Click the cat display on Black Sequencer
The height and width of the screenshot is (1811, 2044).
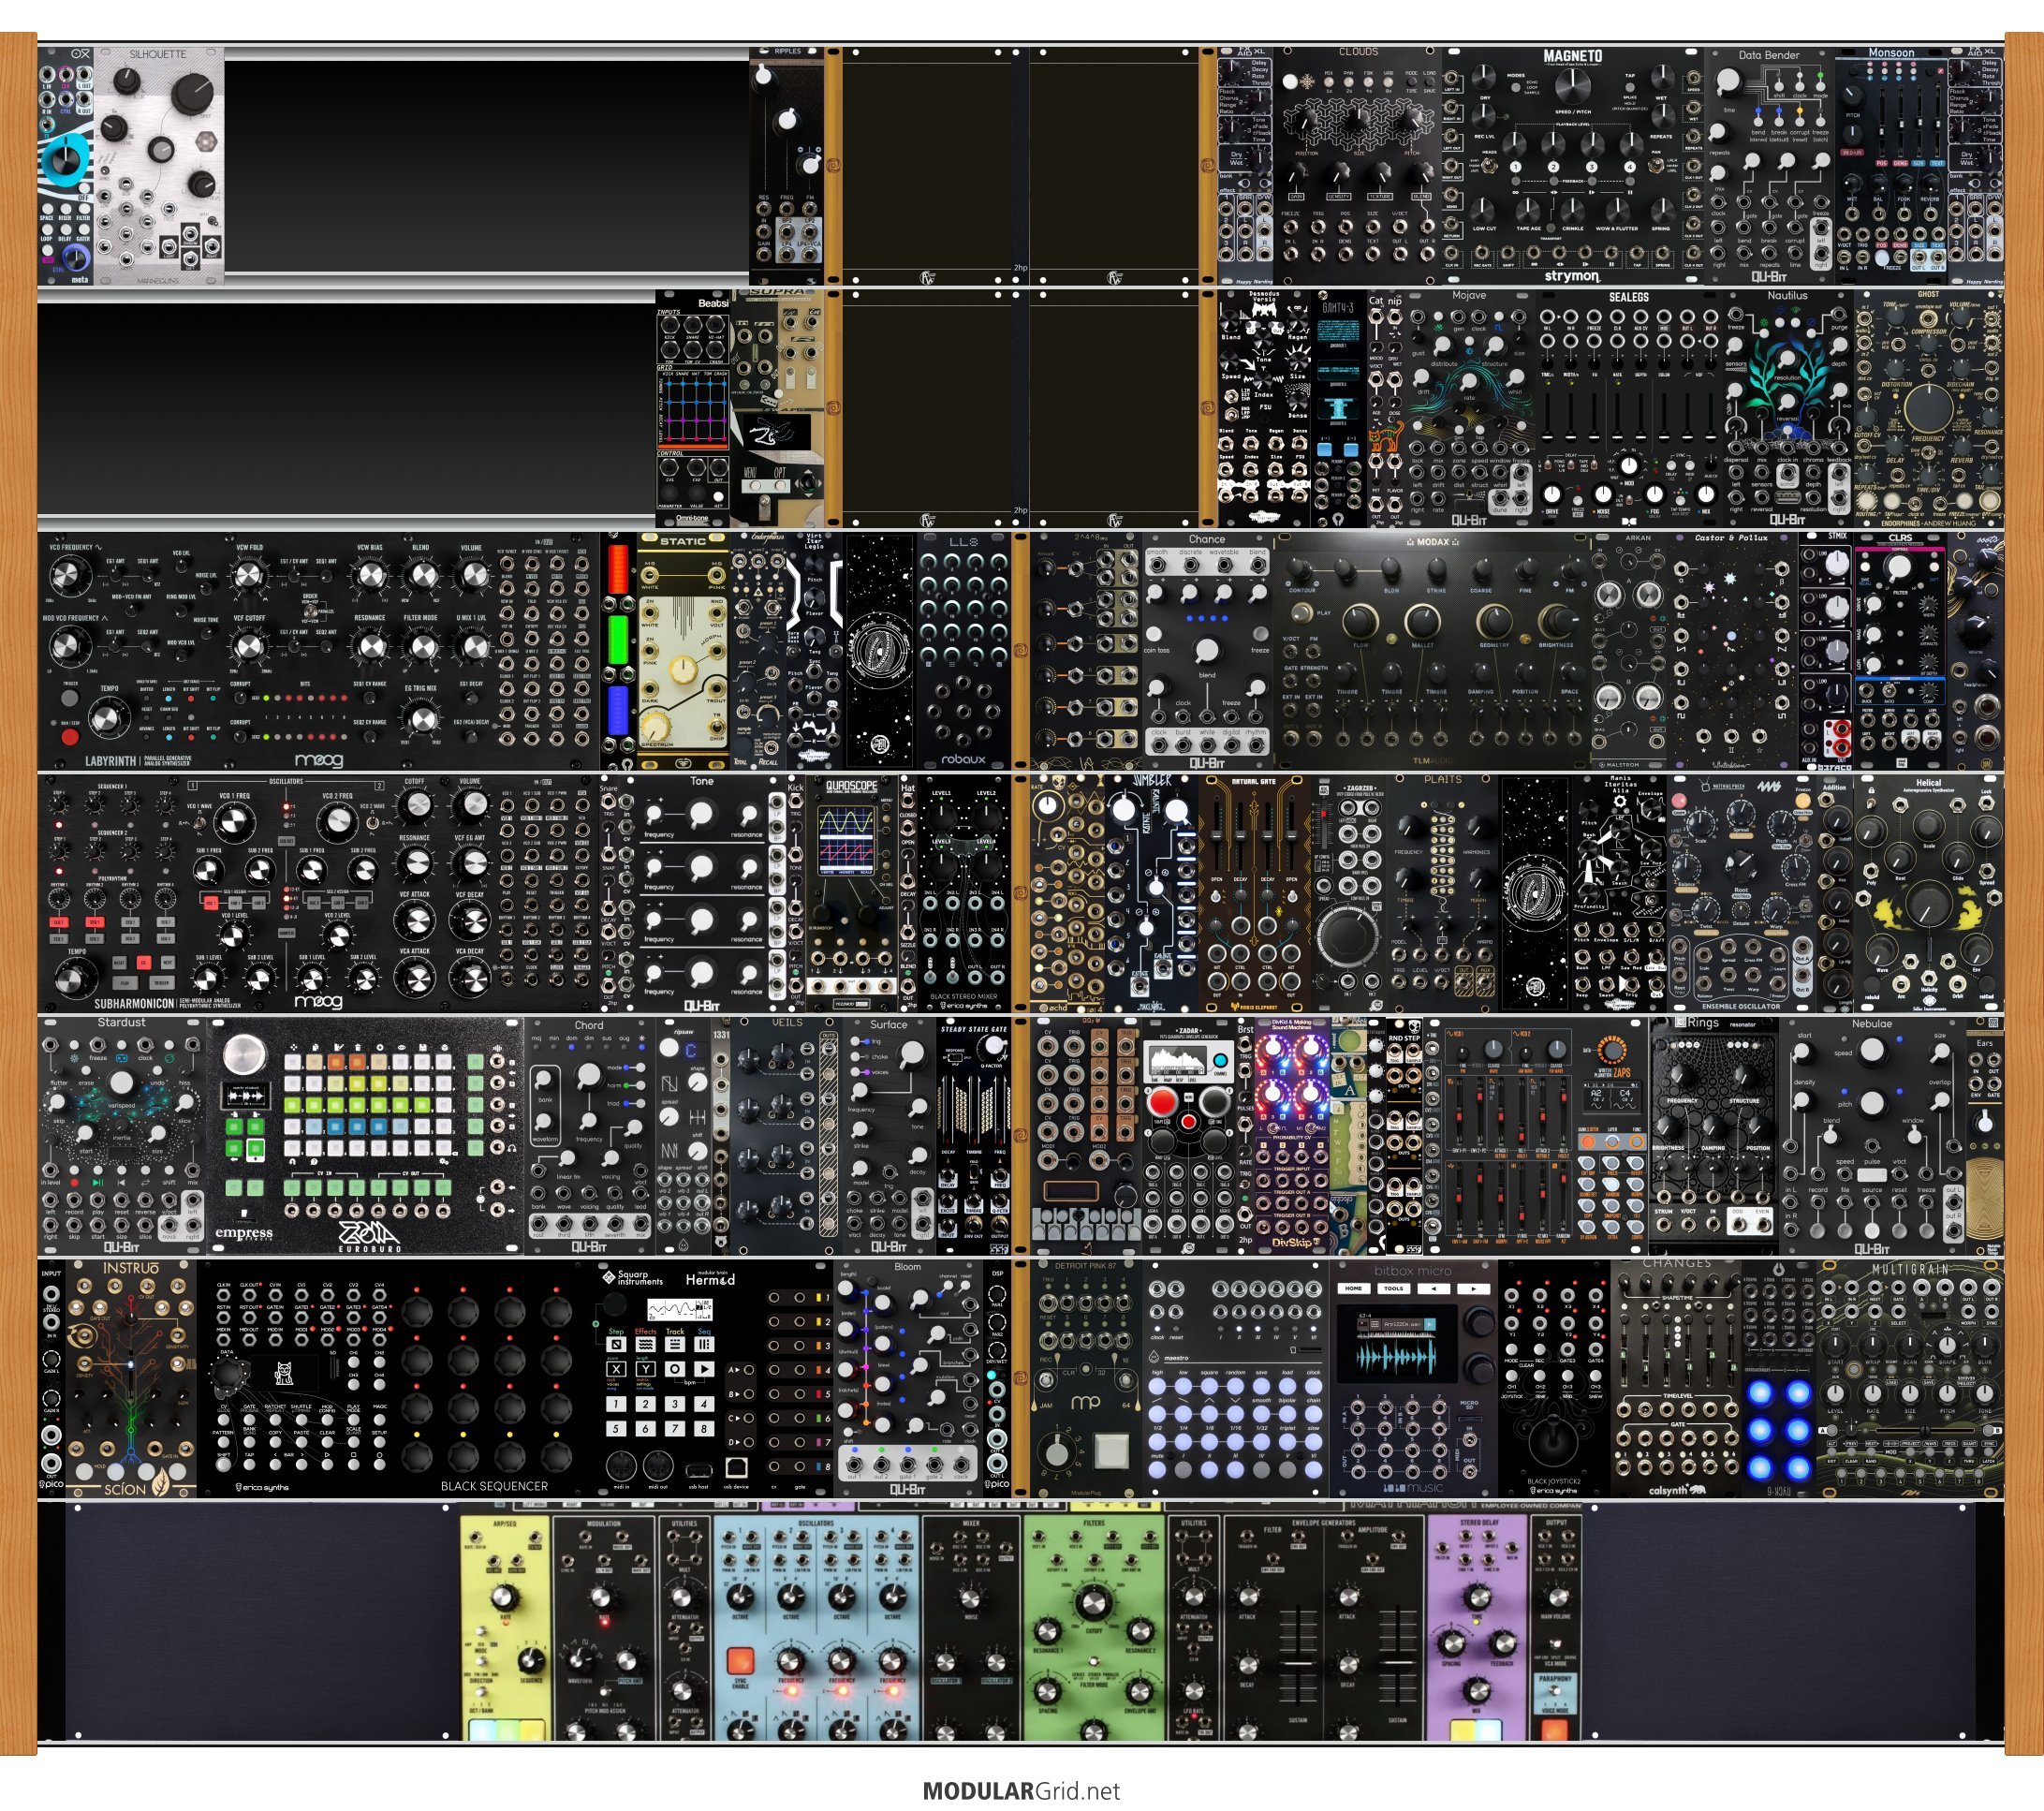(283, 1373)
